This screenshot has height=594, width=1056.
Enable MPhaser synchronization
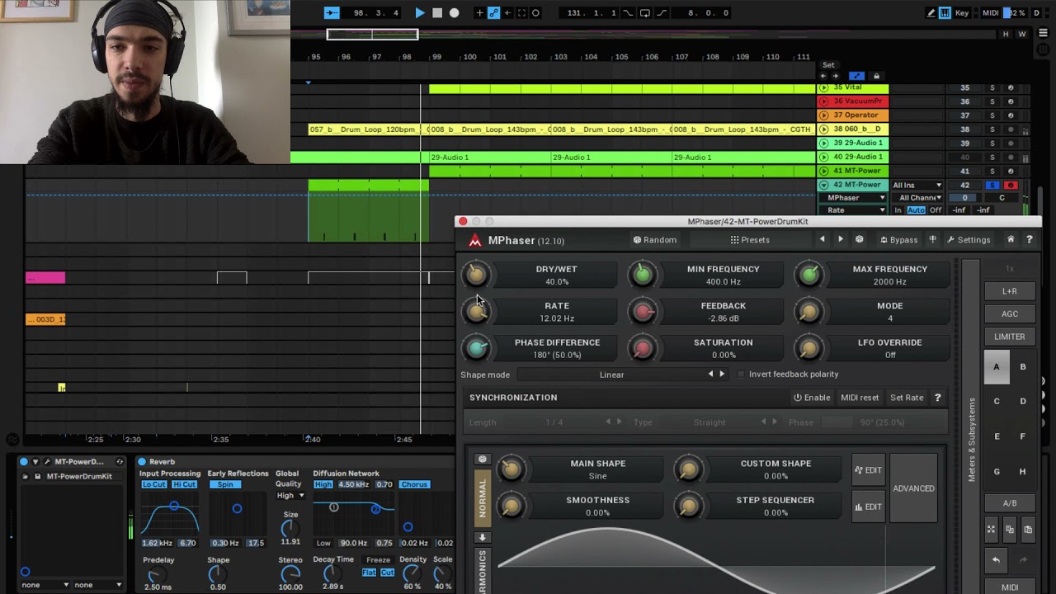coord(812,398)
